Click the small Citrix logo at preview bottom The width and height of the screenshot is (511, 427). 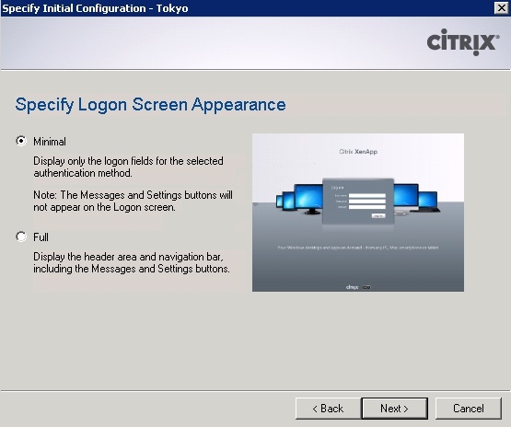[x=358, y=287]
